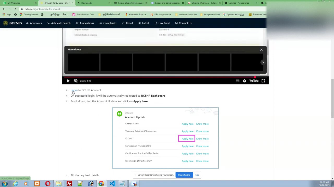Open the Stock Photos bookmark
334x187 pixels.
(x=84, y=15)
